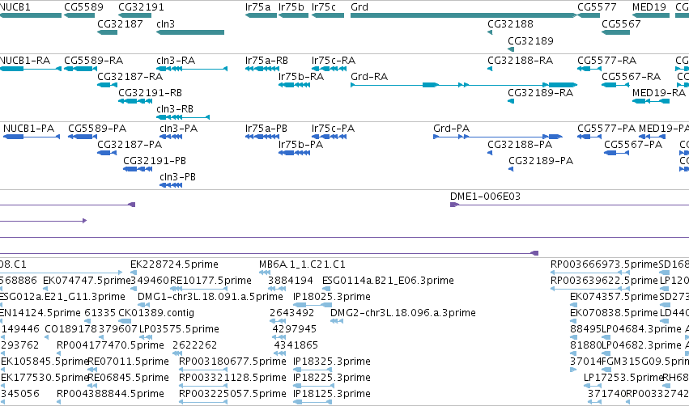Select the Grd-RA transcript label

[369, 76]
